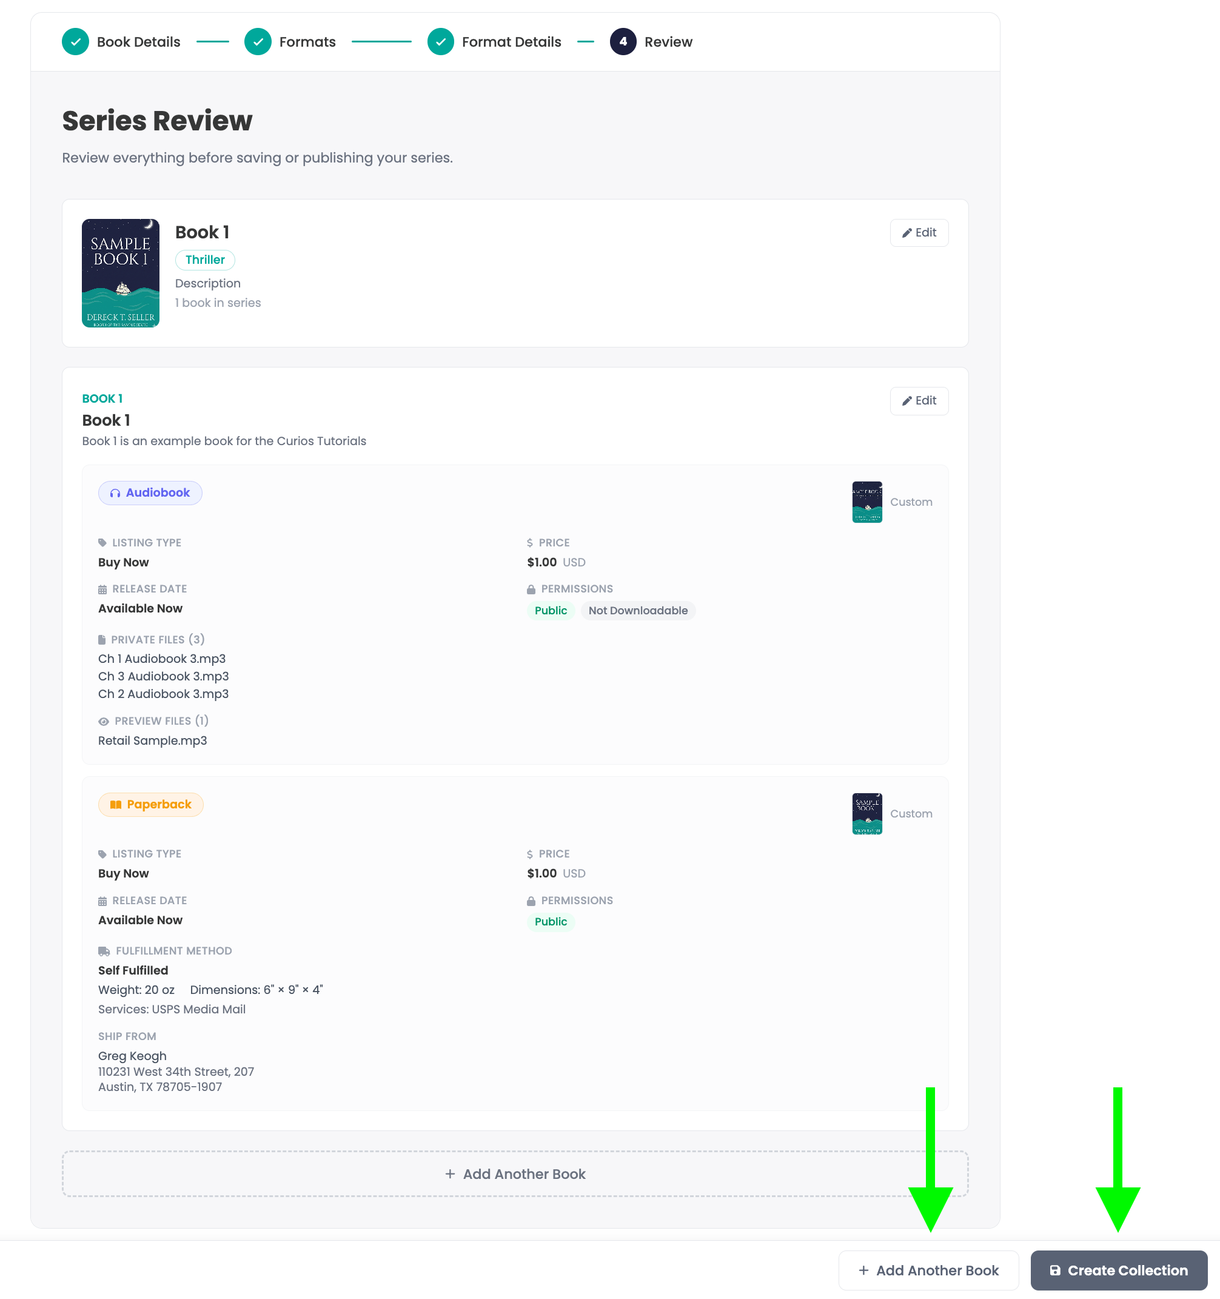The width and height of the screenshot is (1220, 1299).
Task: Click the plus icon in footer Add Another Book
Action: pos(863,1270)
